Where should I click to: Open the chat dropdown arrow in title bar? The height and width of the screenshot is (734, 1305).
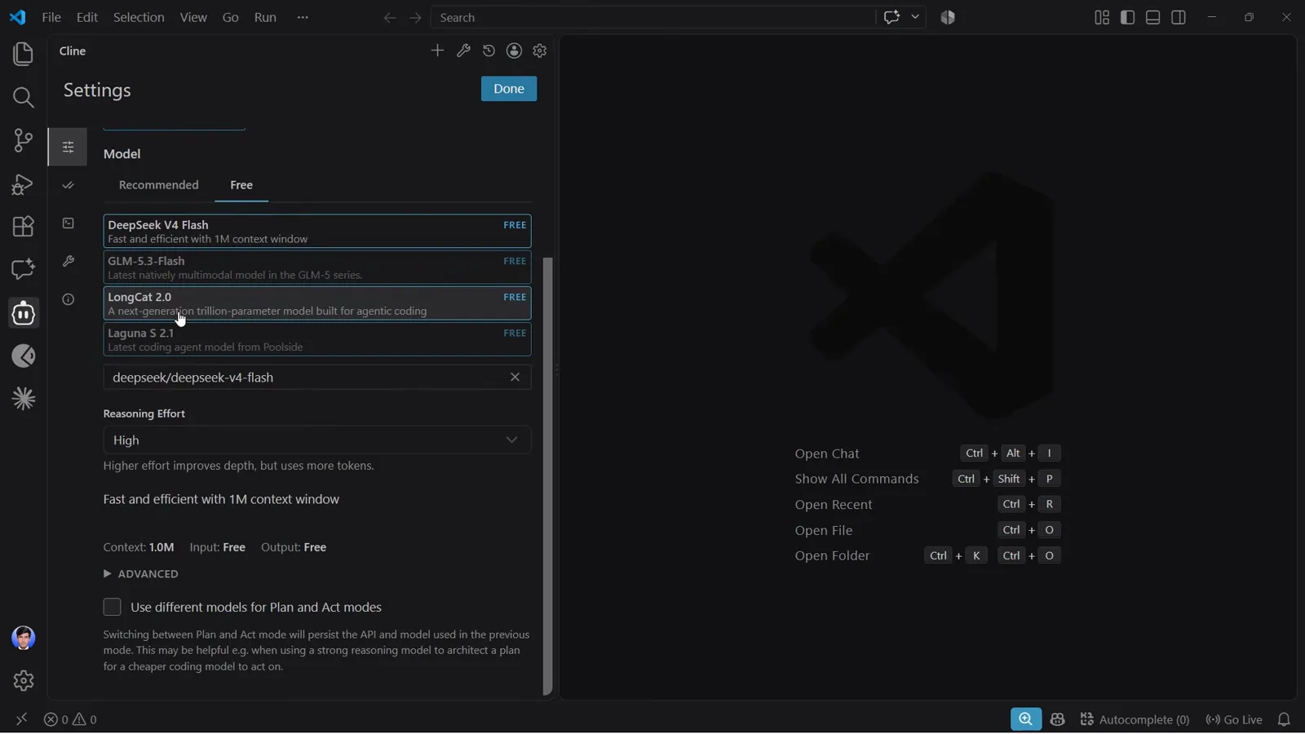916,17
